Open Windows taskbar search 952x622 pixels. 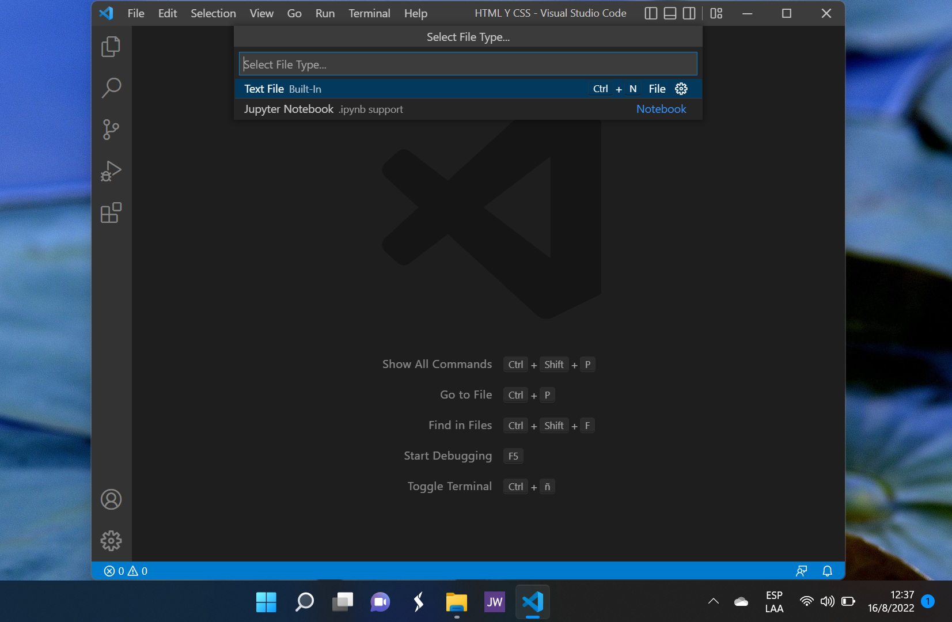304,602
